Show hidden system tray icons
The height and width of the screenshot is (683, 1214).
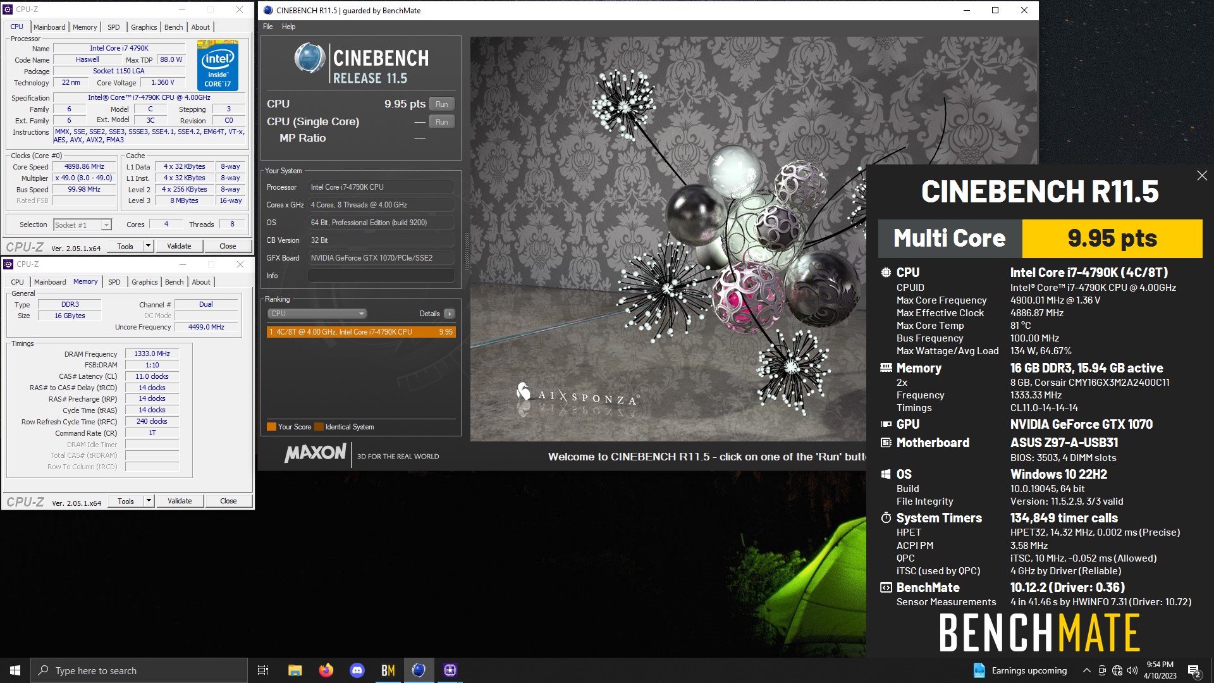(x=1086, y=670)
